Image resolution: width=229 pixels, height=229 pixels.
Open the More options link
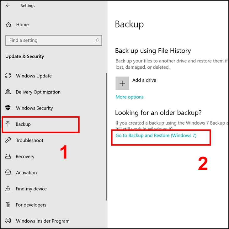click(130, 97)
